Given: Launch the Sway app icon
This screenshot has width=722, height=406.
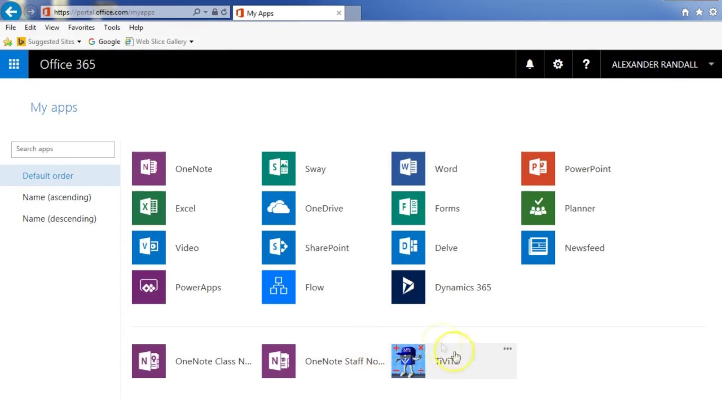Looking at the screenshot, I should tap(279, 169).
